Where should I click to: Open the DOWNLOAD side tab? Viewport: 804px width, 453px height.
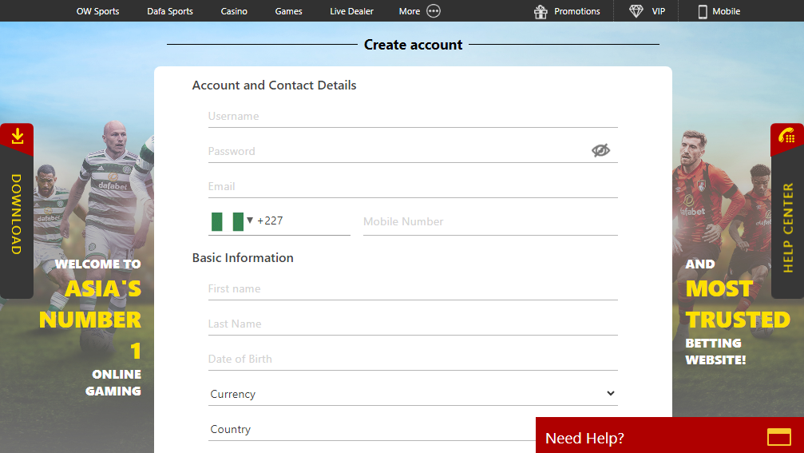point(17,211)
